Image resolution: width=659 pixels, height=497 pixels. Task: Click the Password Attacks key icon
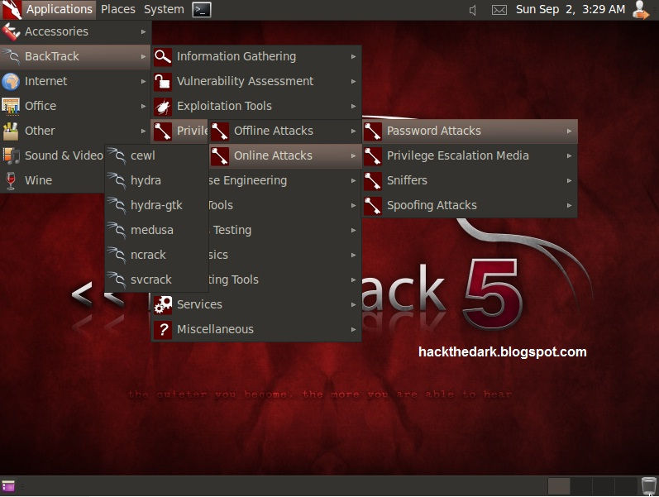[373, 131]
